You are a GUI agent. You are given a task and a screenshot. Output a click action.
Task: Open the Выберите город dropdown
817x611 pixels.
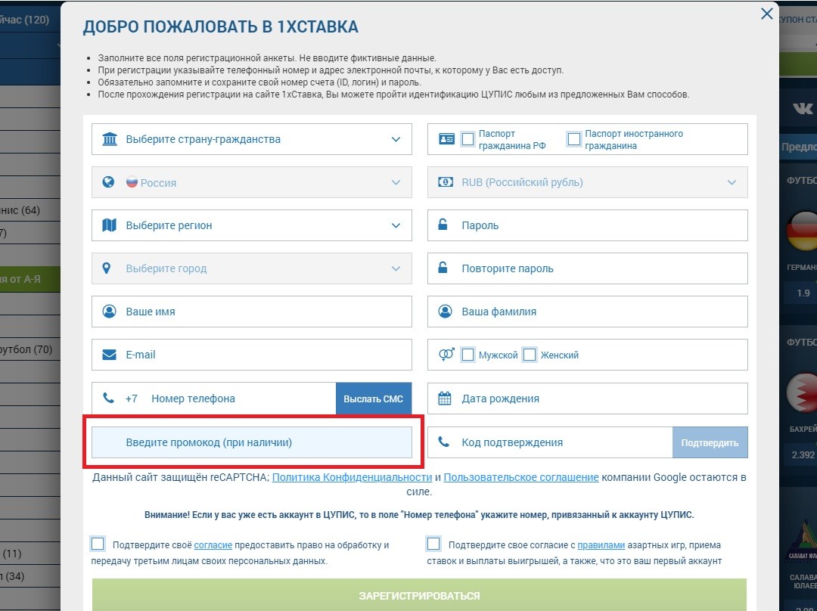252,268
